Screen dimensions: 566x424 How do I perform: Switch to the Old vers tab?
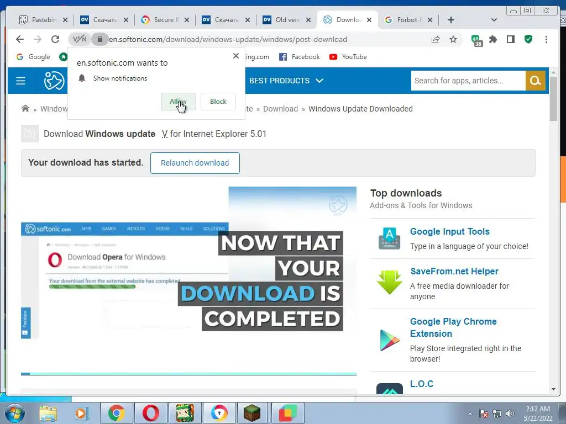287,20
